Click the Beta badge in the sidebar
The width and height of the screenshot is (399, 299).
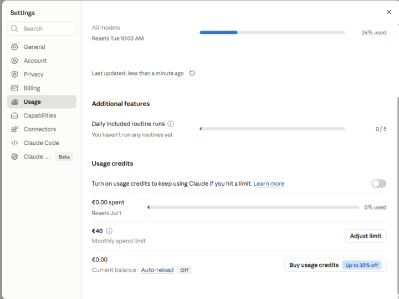point(64,156)
